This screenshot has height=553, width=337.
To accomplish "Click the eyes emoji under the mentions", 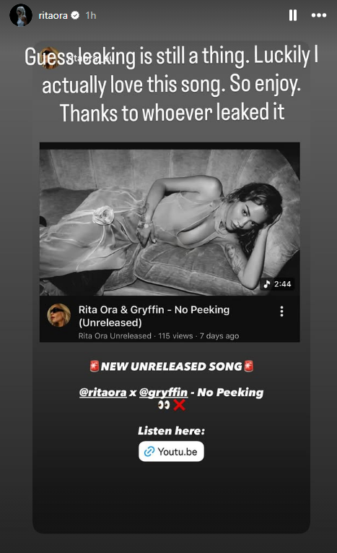I will [x=164, y=406].
